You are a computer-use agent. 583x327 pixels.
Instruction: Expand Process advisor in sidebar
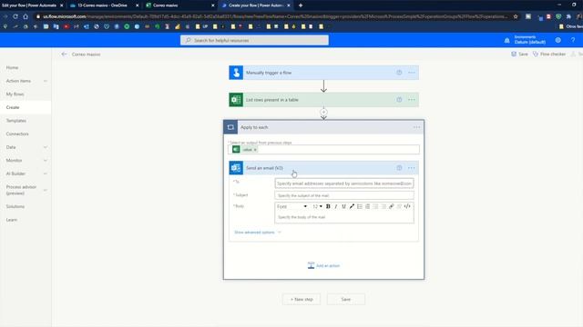(x=46, y=190)
